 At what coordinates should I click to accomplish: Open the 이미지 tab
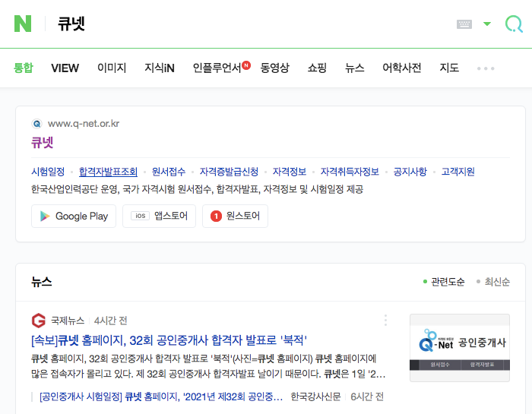112,68
